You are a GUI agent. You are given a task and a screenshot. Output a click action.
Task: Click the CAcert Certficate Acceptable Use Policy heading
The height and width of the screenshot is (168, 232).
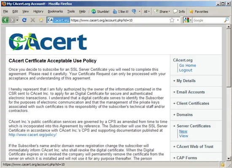[53, 61]
